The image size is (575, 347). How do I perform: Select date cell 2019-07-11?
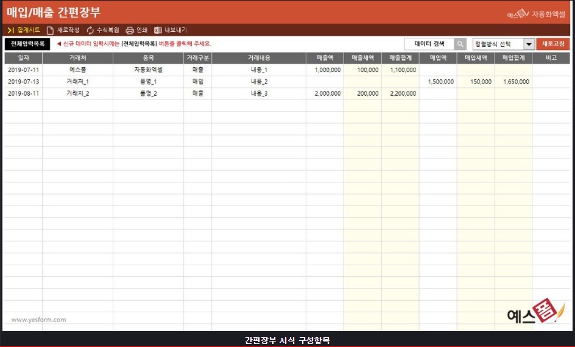(24, 70)
